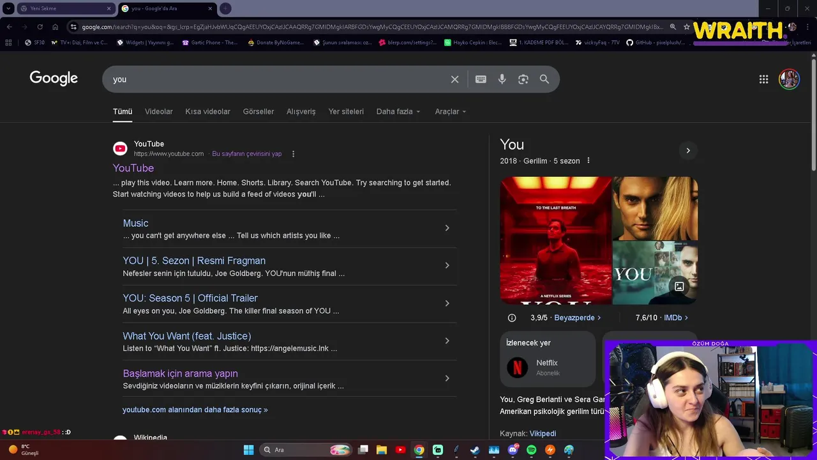Viewport: 817px width, 460px height.
Task: Open the browser home page button
Action: tap(56, 27)
